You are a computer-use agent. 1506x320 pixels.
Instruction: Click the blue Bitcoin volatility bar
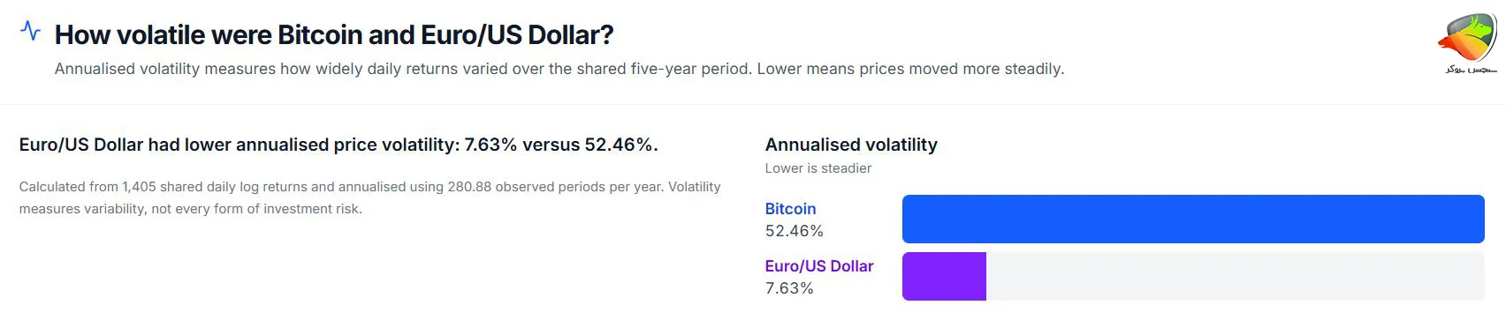(1193, 219)
